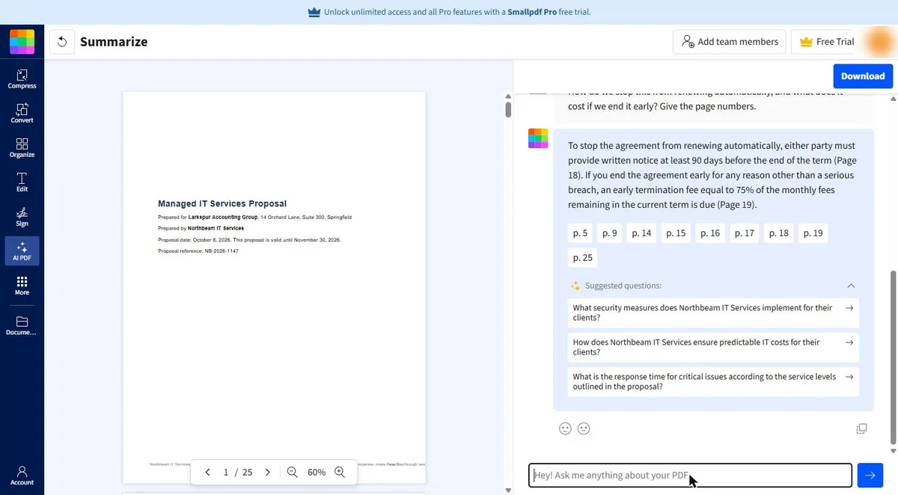Image resolution: width=898 pixels, height=495 pixels.
Task: Jump to page reference p. 16
Action: (x=710, y=233)
